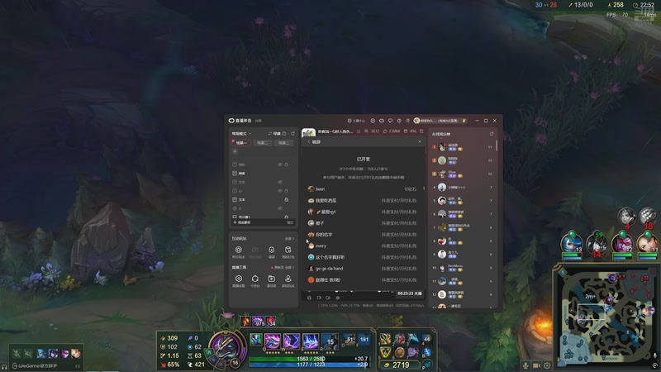Click help icon next to 导播
This screenshot has height=372, width=661.
284,134
